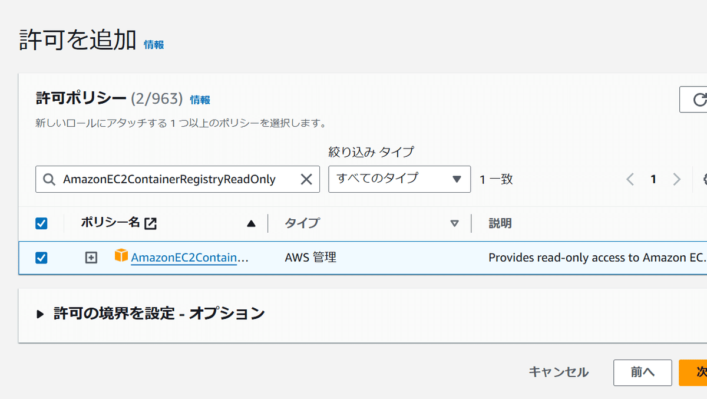Go to next page of policies
The image size is (707, 399).
pos(676,179)
